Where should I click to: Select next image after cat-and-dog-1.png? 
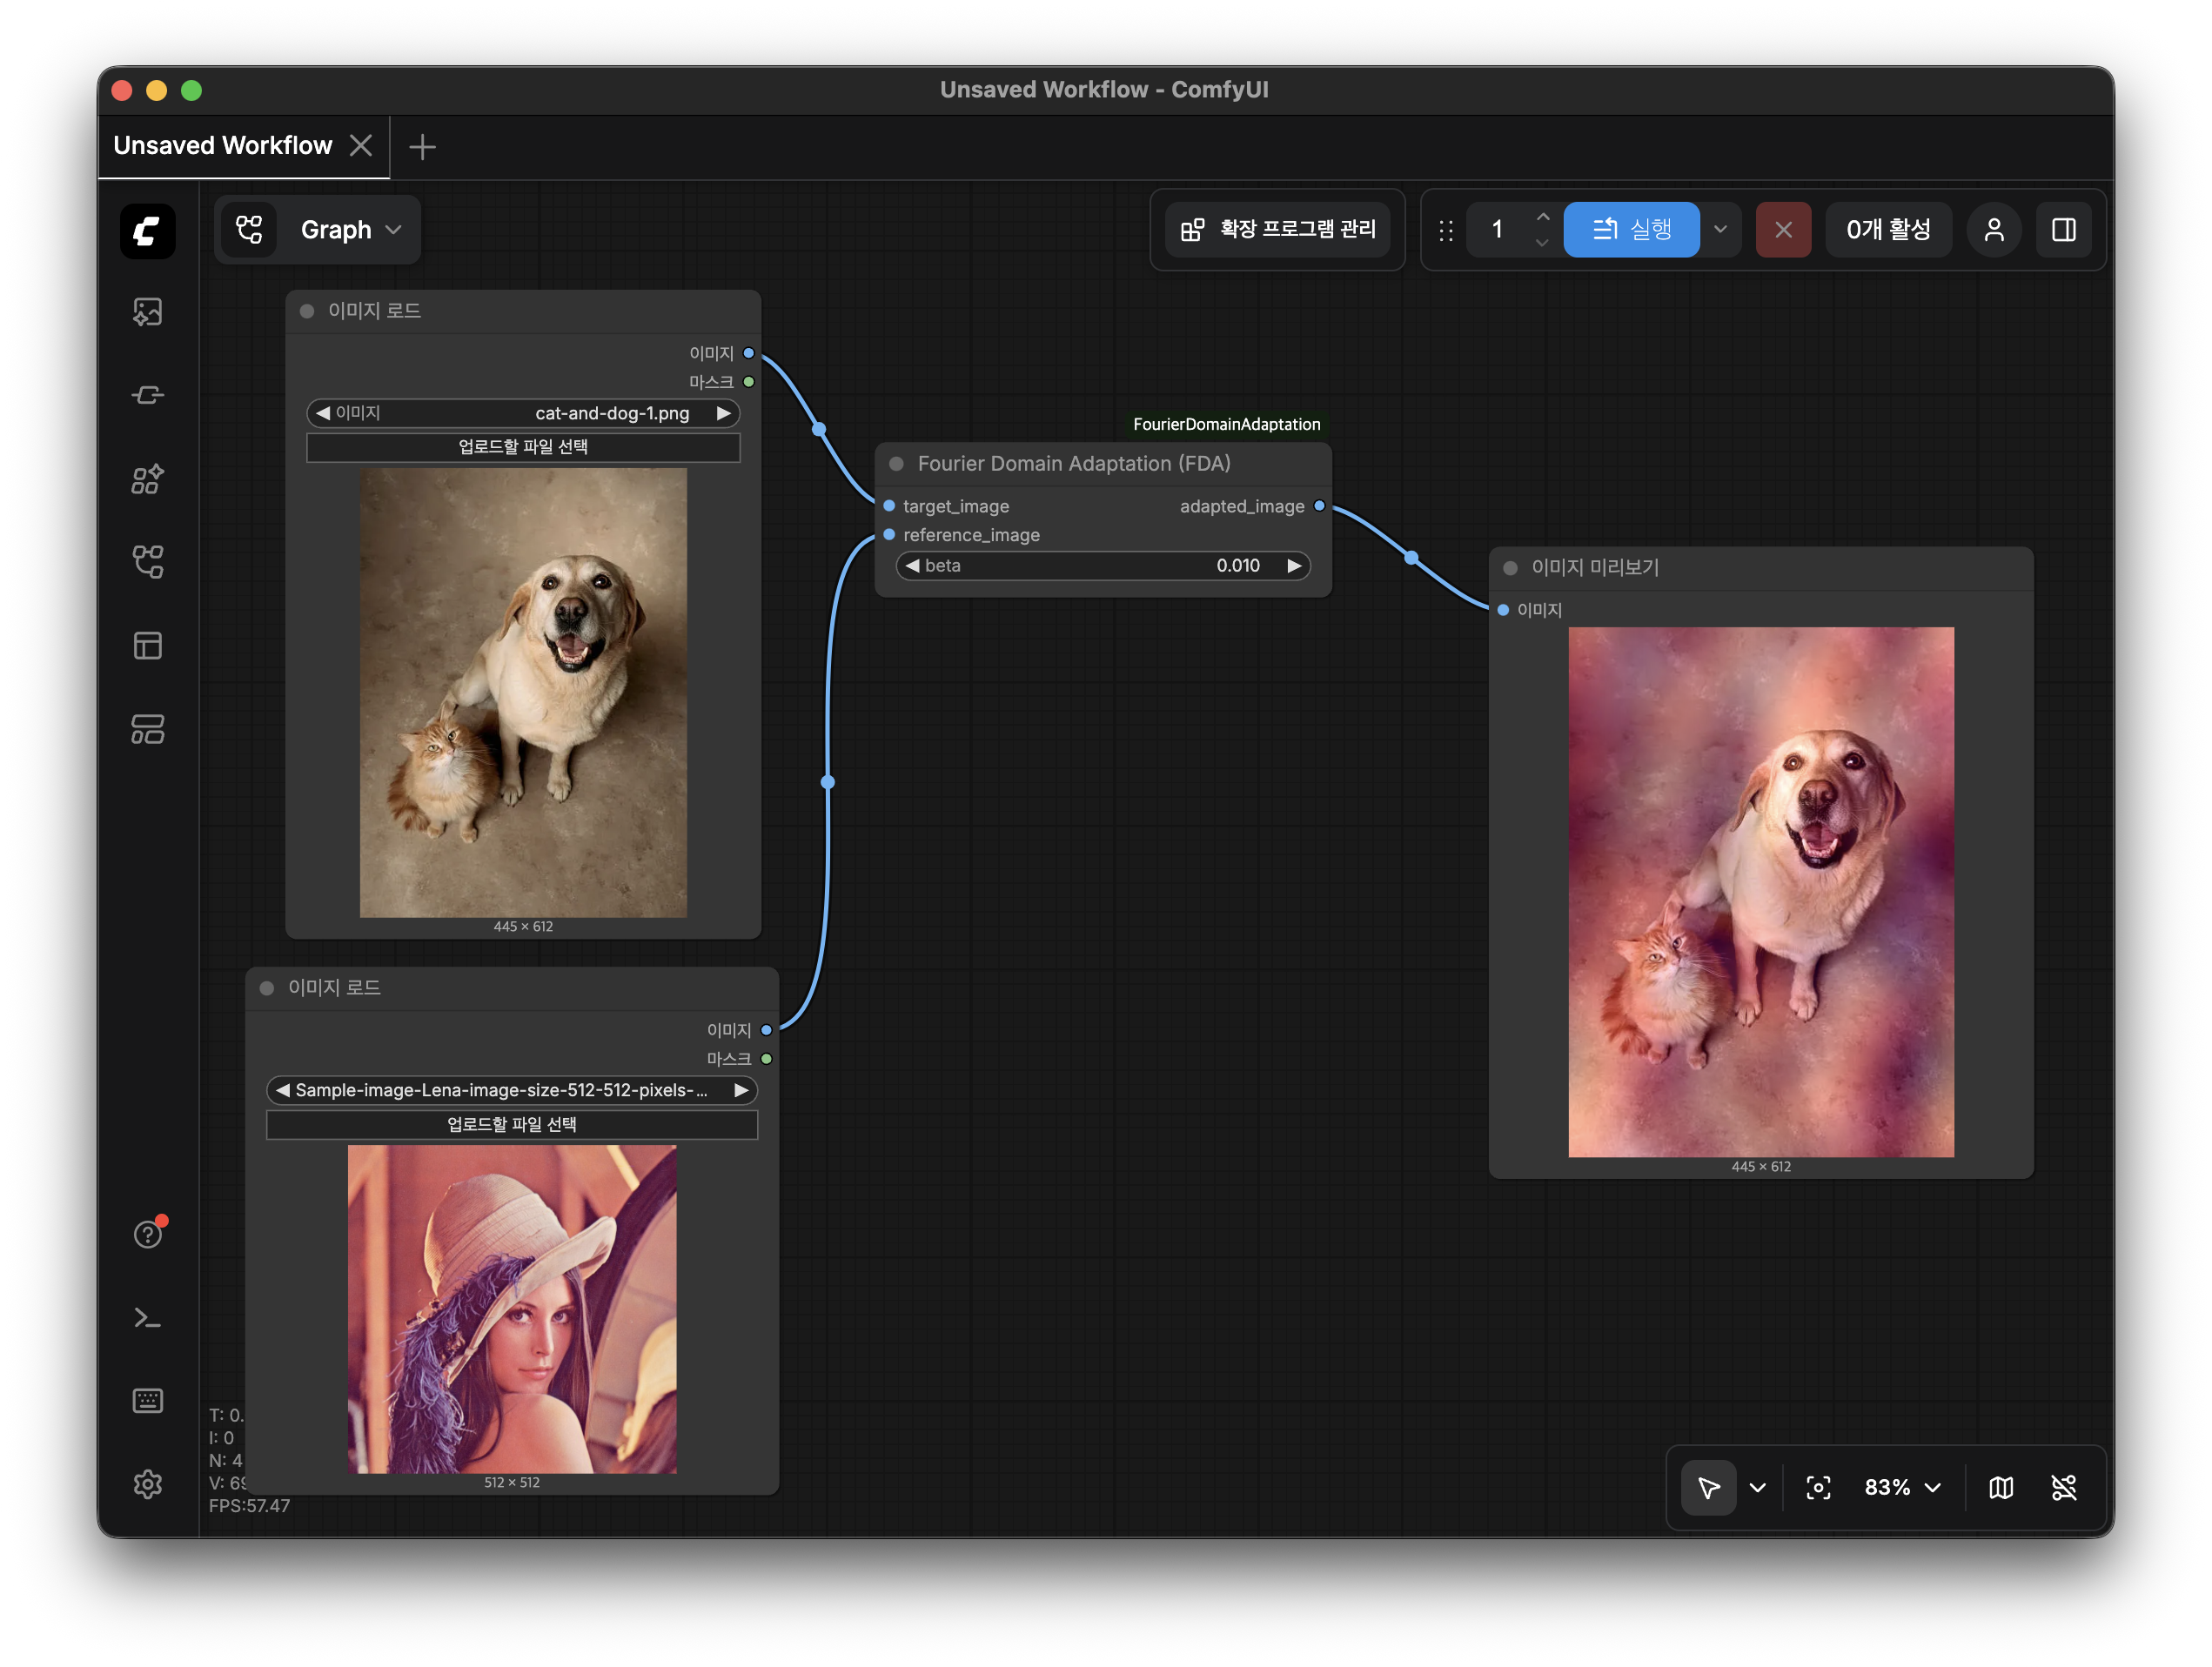[x=723, y=413]
